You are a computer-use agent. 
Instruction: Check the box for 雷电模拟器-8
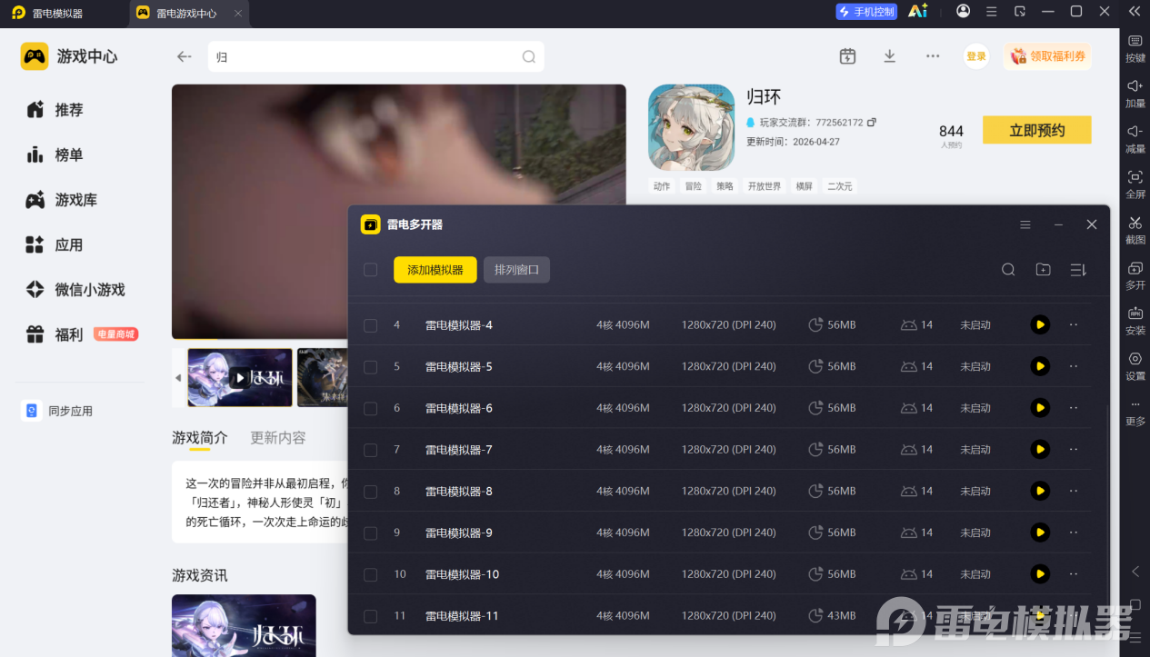(x=370, y=492)
